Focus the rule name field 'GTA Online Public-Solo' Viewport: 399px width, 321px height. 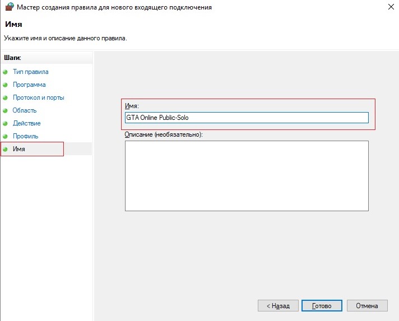[x=247, y=118]
